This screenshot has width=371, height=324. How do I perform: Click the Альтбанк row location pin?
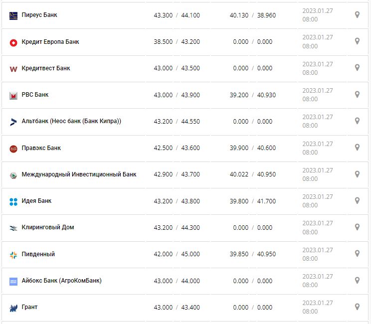point(357,121)
